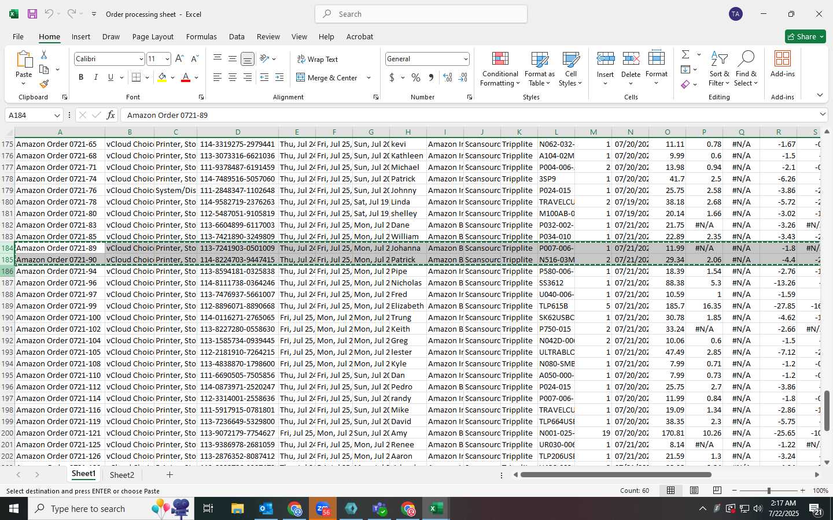Click the Share button
The image size is (833, 520).
click(x=805, y=36)
